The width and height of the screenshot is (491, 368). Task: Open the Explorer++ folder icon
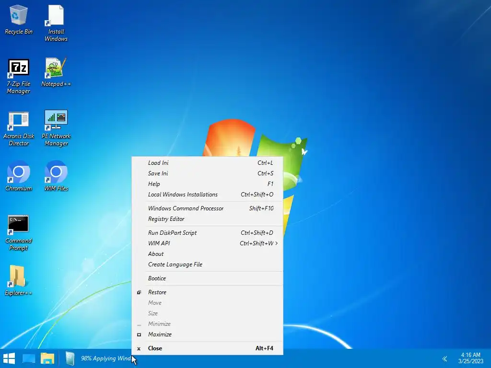pos(19,280)
